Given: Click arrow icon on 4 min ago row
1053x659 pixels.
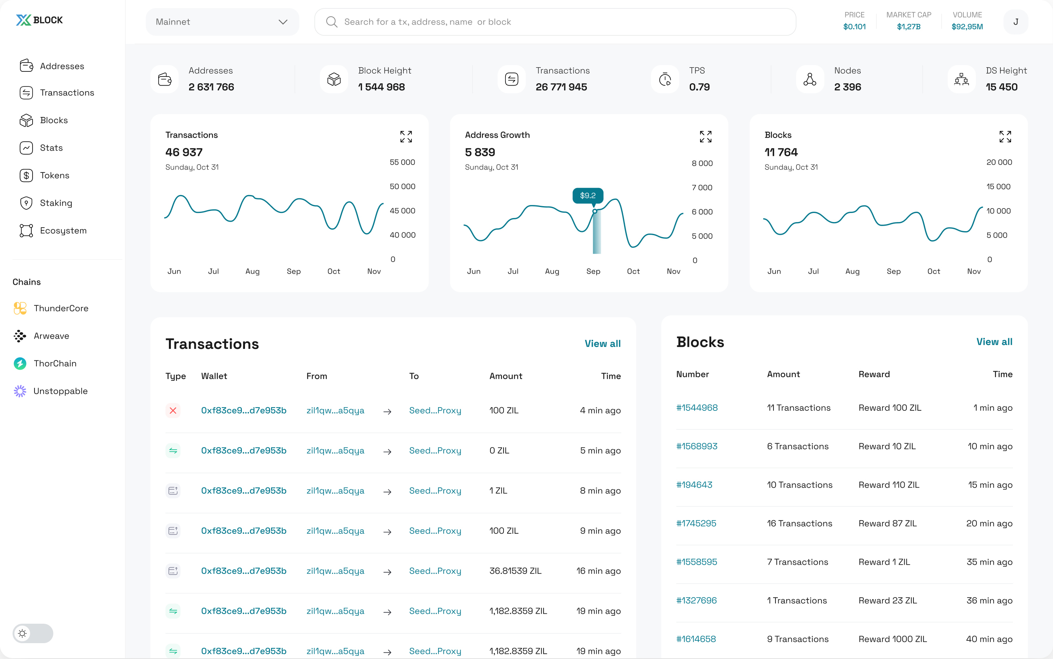Looking at the screenshot, I should click(387, 412).
